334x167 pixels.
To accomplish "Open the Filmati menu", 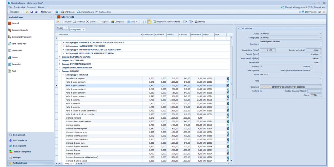I will click(41, 7).
